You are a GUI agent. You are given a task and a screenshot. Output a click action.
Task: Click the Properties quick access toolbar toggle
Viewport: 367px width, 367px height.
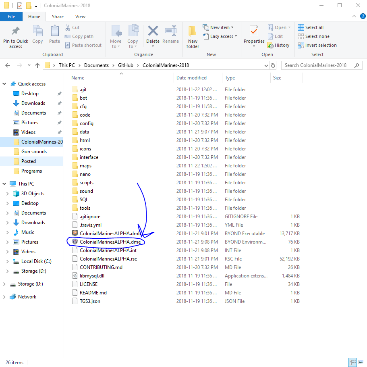pos(20,5)
